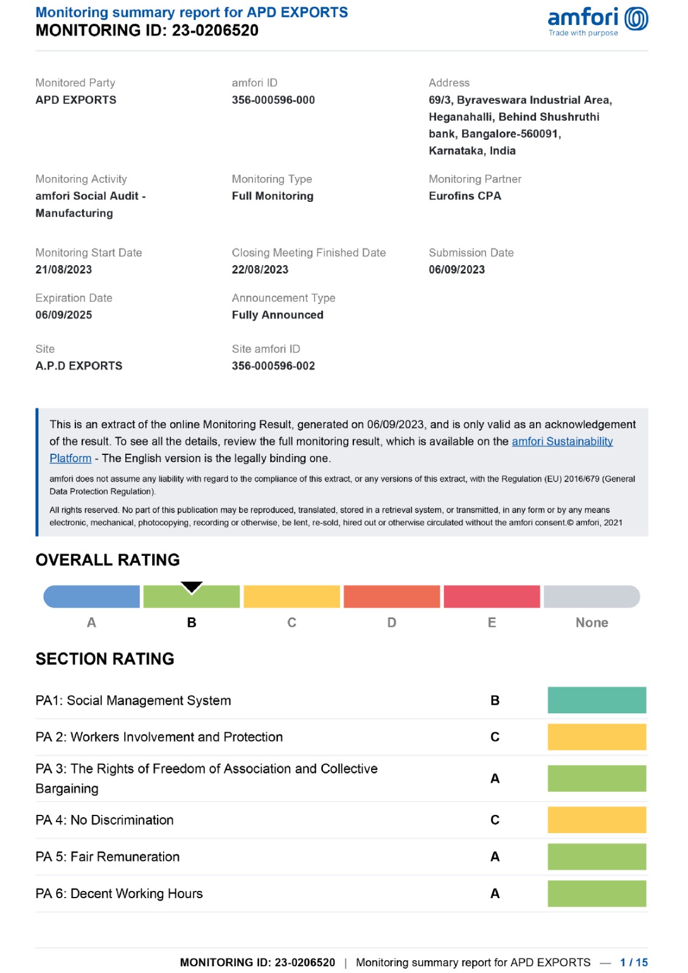Select the orange D rating bar segment
This screenshot has width=688, height=973.
click(x=392, y=597)
